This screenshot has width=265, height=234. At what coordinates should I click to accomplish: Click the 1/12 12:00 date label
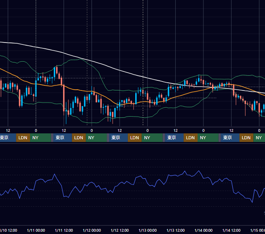[120, 230]
